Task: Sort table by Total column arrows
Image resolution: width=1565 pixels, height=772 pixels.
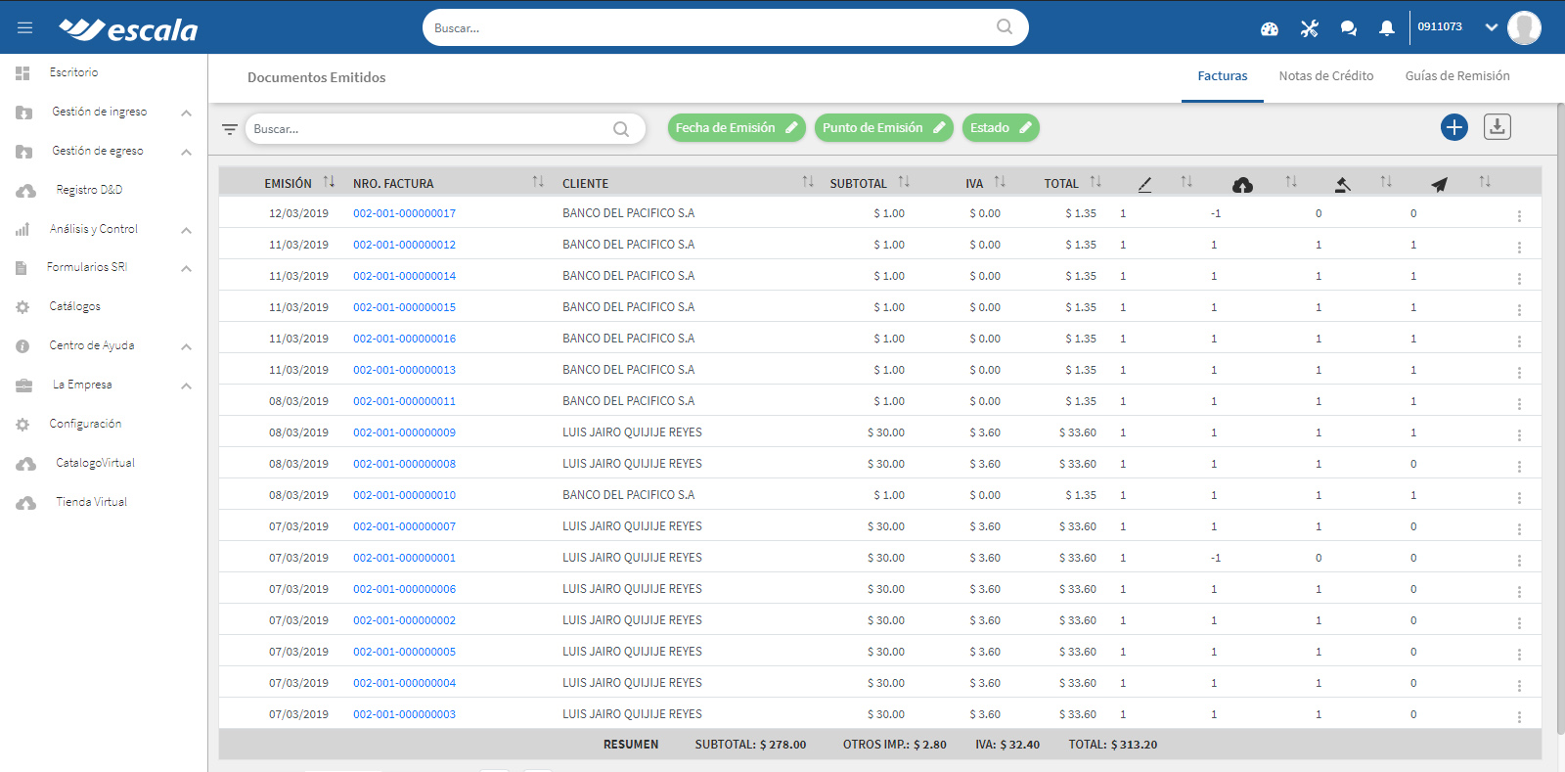Action: [1095, 182]
